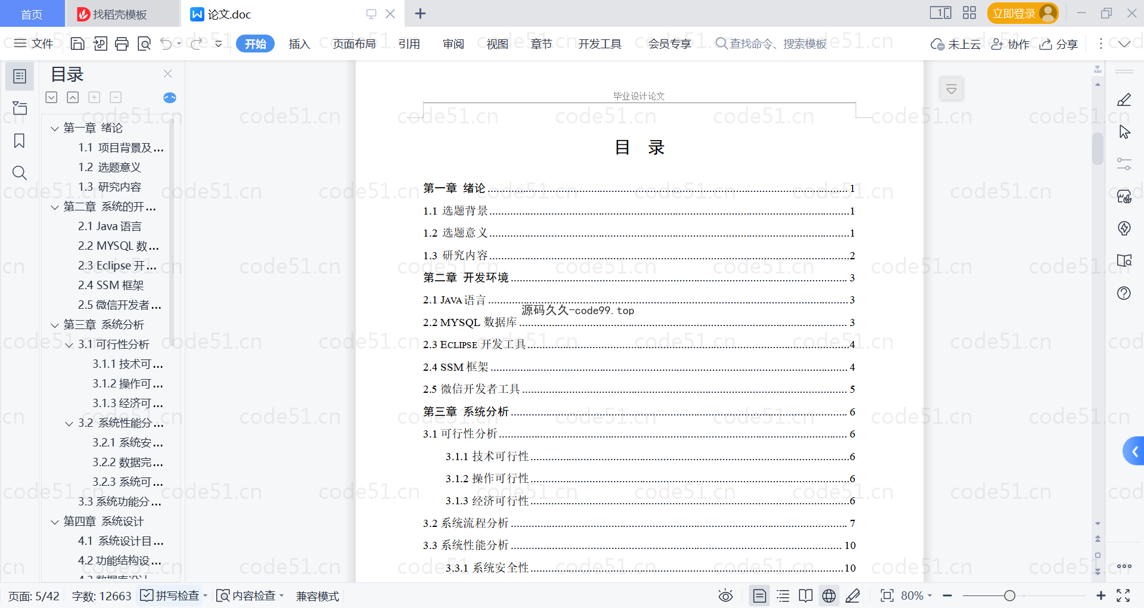Click the Redo arrow icon

tap(196, 44)
